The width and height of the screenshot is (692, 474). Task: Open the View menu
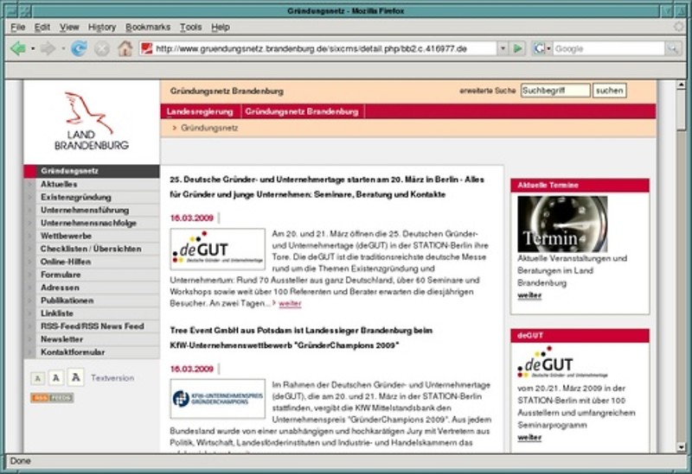69,28
